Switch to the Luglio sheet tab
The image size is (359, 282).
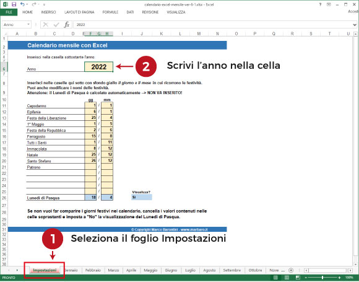point(190,270)
